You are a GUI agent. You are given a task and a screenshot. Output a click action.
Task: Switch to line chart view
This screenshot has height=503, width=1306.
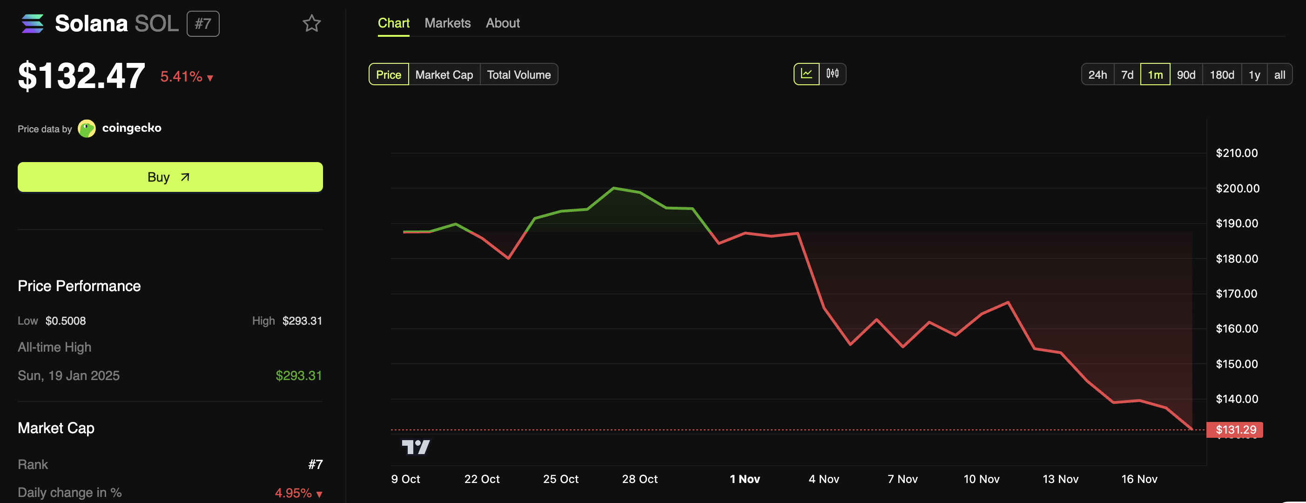click(x=806, y=74)
